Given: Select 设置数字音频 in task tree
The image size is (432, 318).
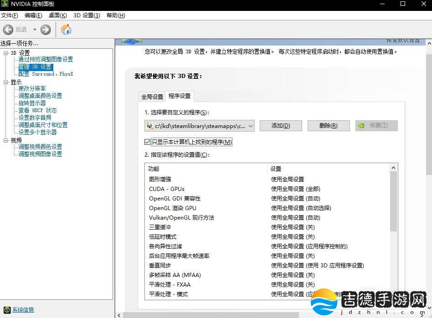Looking at the screenshot, I should click(35, 118).
